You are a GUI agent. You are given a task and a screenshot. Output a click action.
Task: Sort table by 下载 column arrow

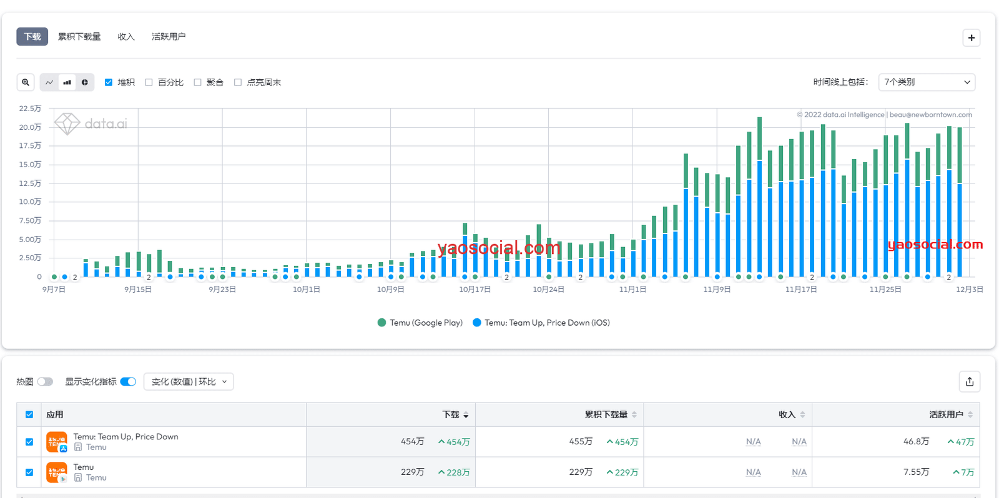(x=466, y=415)
